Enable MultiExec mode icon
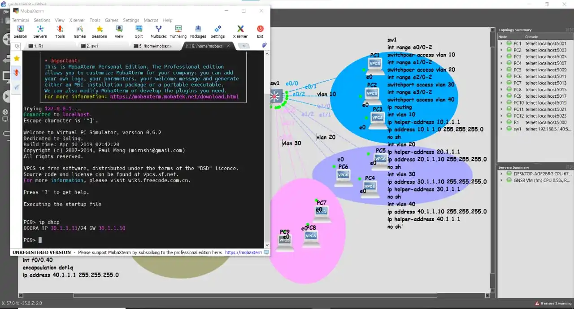The width and height of the screenshot is (574, 309). point(158,31)
